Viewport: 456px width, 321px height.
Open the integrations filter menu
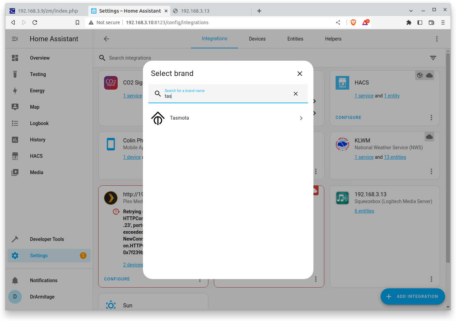pos(433,58)
